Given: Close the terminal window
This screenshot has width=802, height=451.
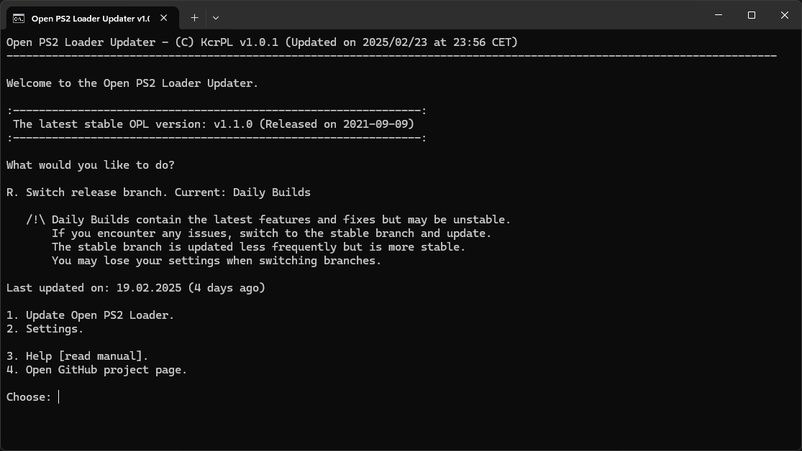Looking at the screenshot, I should 785,15.
